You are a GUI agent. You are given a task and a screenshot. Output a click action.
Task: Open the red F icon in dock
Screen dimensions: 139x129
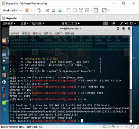click(x=4, y=96)
